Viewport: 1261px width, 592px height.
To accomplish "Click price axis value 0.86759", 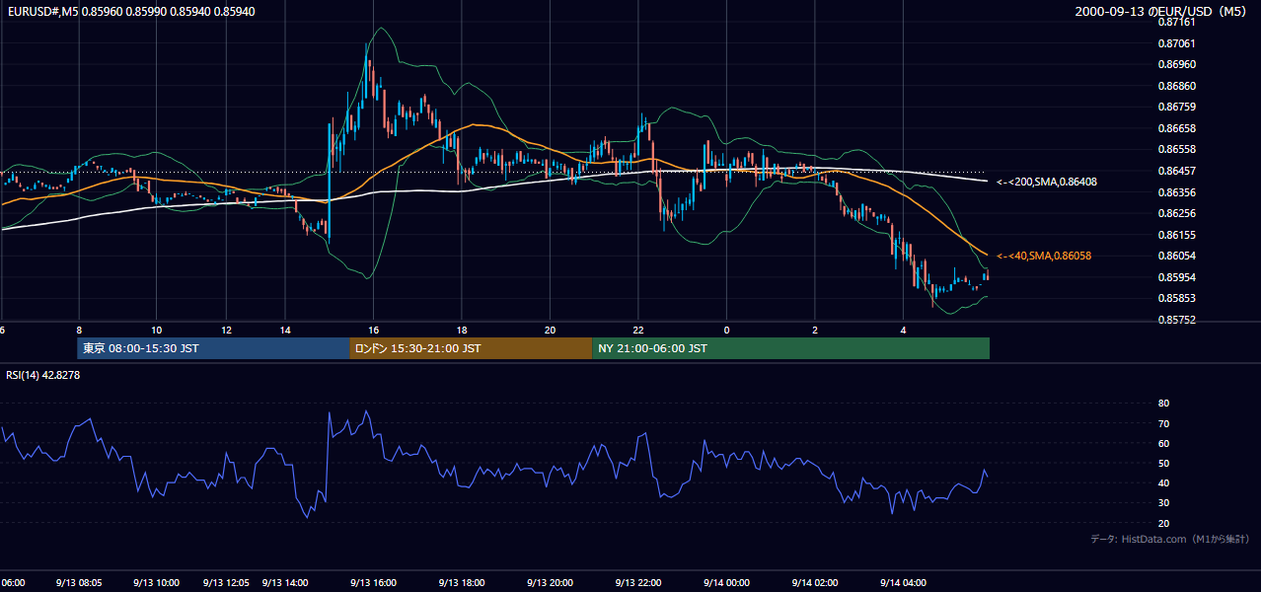I will [x=1176, y=107].
